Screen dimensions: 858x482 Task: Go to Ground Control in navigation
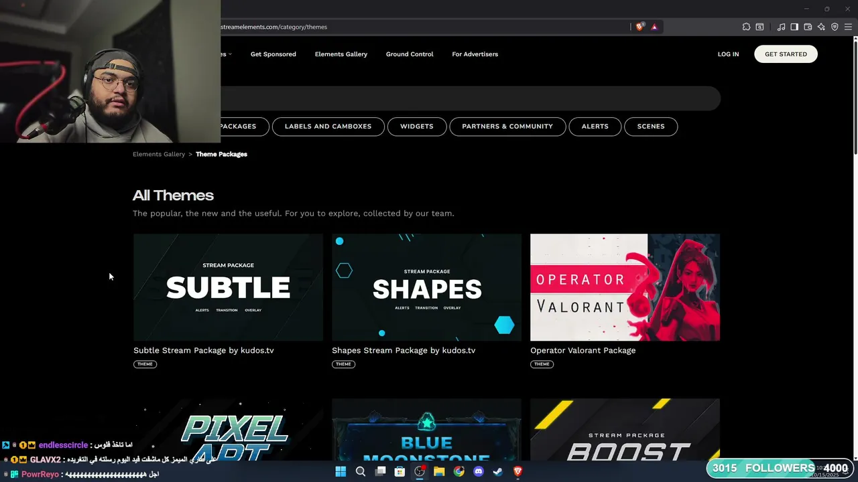click(410, 54)
